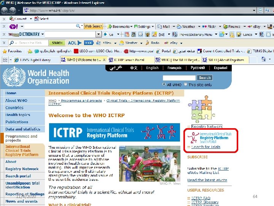
Task: Close the WHO Welcome tab
Action: coord(104,60)
